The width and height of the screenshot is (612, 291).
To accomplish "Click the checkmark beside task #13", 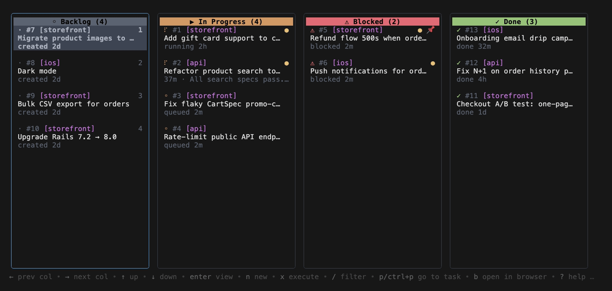I will point(459,30).
